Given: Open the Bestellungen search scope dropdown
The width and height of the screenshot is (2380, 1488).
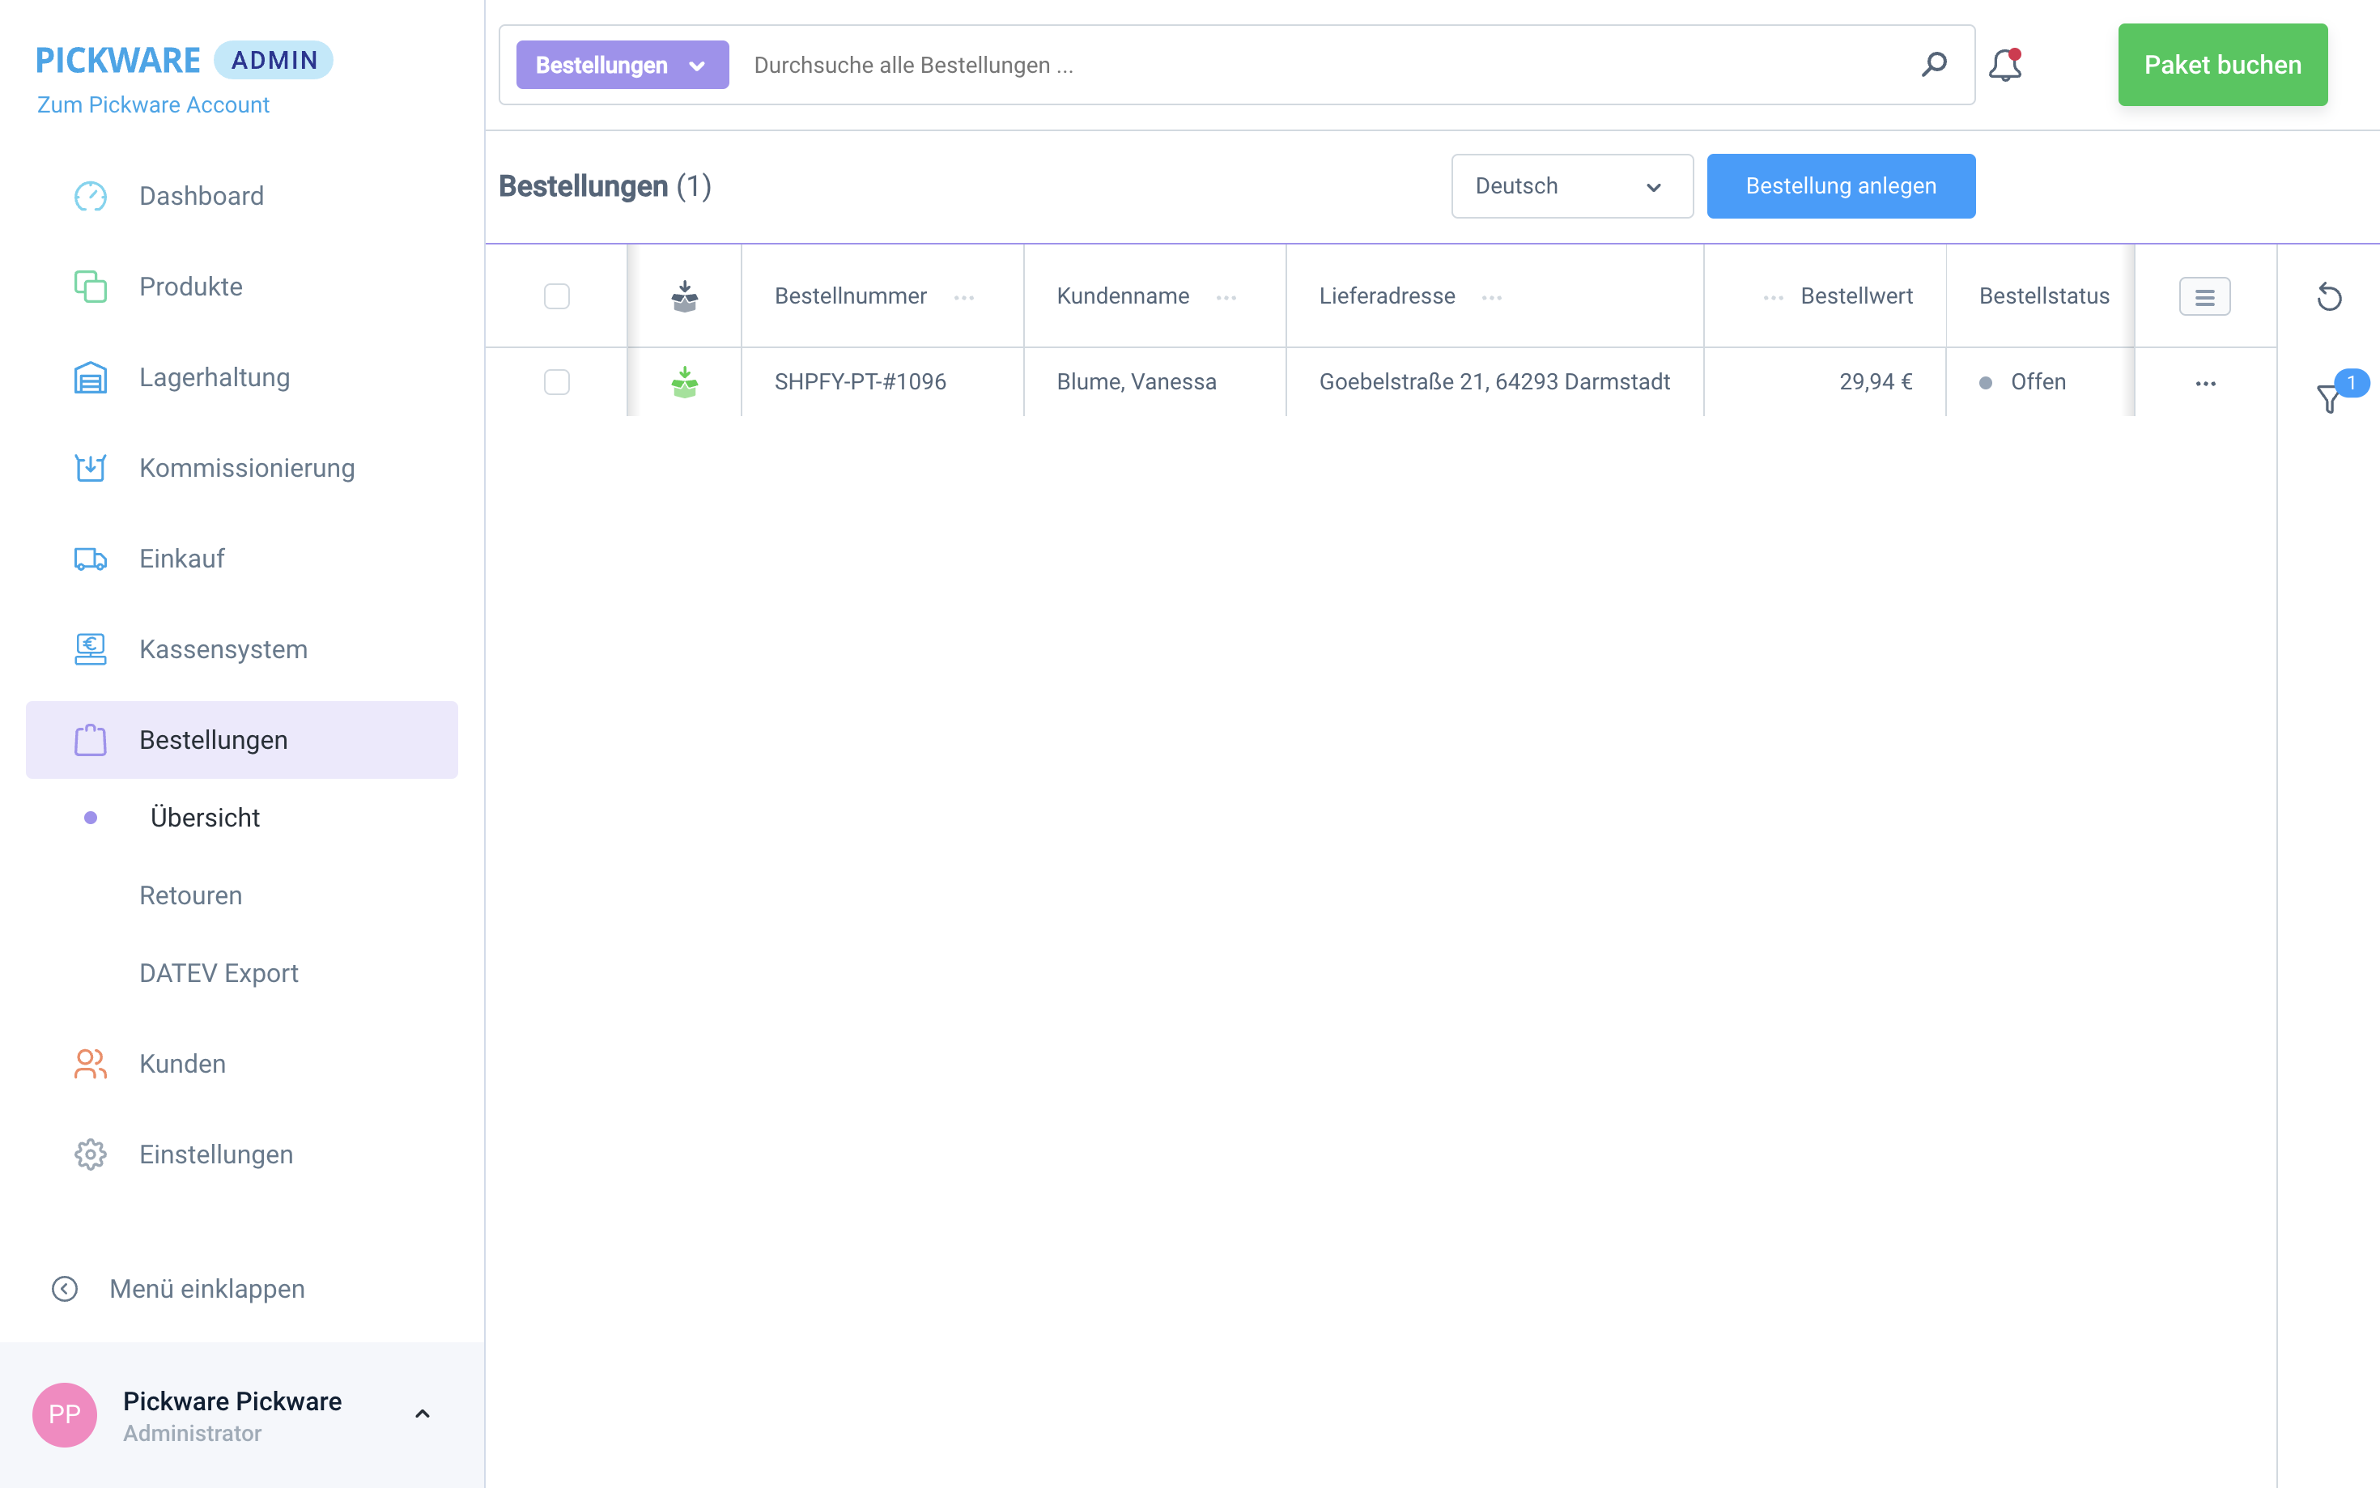Looking at the screenshot, I should (622, 65).
